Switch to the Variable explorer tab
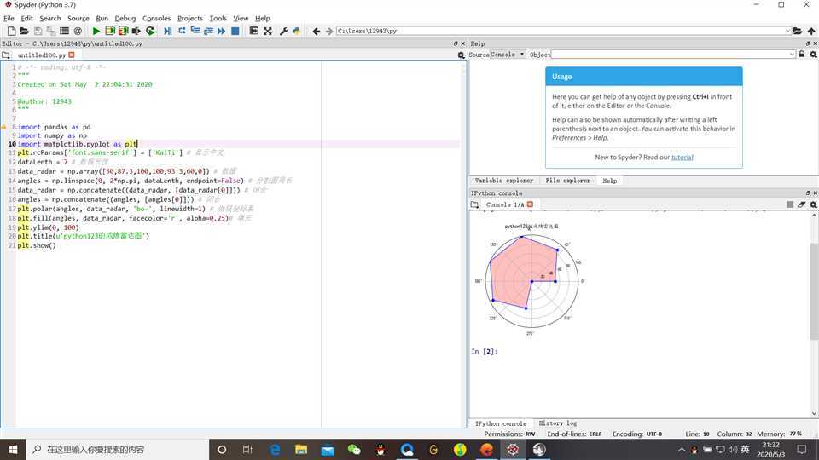The height and width of the screenshot is (460, 819). (x=504, y=181)
